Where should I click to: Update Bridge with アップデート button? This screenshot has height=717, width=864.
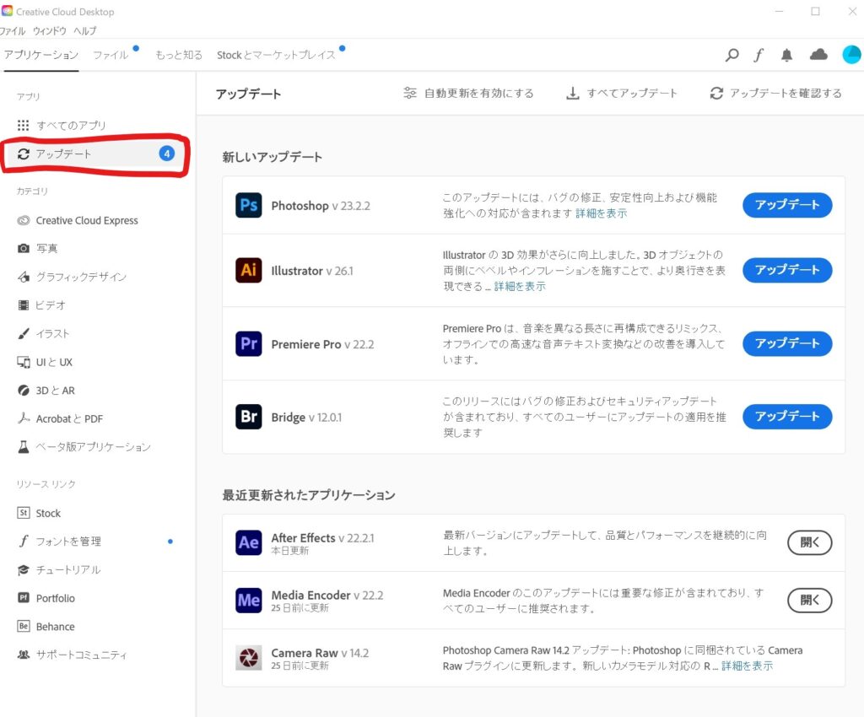pyautogui.click(x=787, y=417)
